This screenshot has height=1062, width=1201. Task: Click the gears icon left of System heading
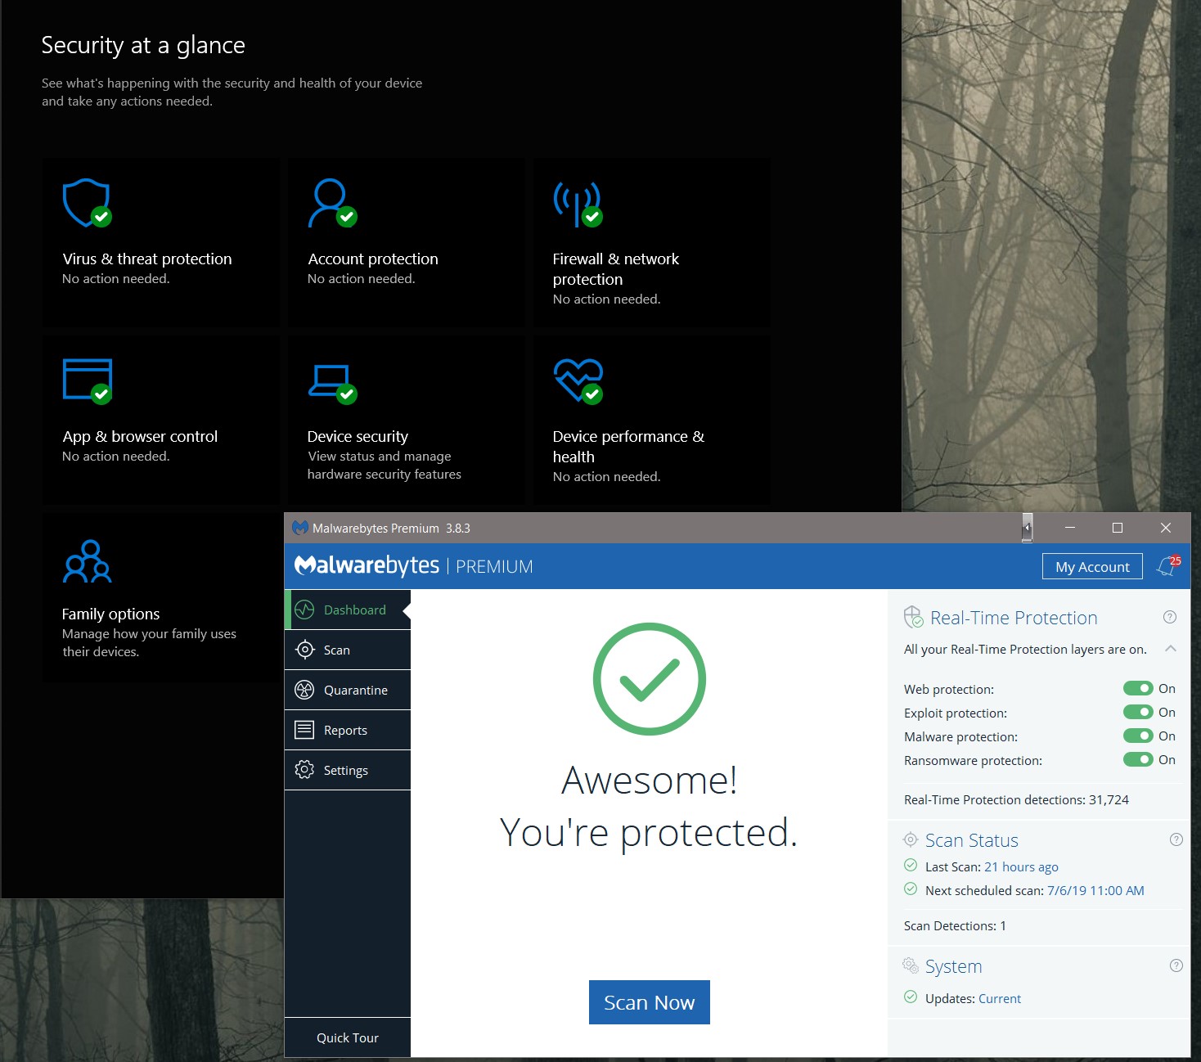point(911,965)
